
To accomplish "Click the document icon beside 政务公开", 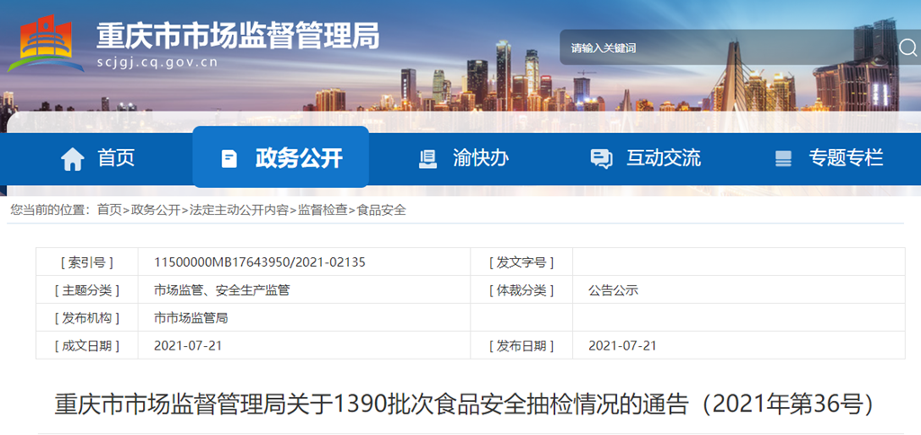I will pos(229,159).
